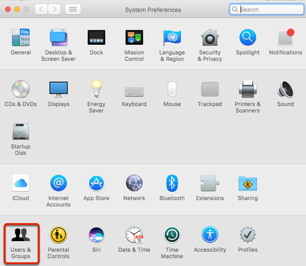Click the forward navigation arrow
Screen dimensions: 306x266
click(x=54, y=9)
